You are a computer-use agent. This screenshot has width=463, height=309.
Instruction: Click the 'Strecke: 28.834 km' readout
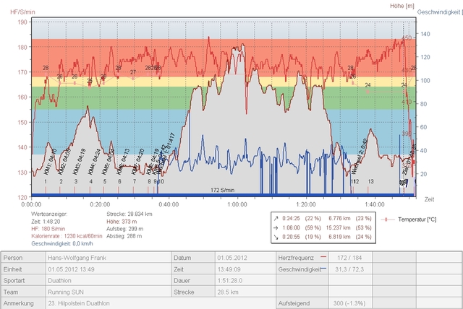(129, 214)
